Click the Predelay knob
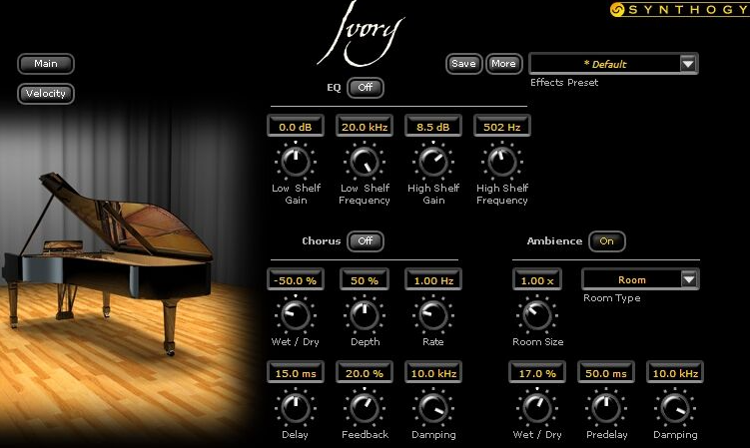 click(x=606, y=408)
